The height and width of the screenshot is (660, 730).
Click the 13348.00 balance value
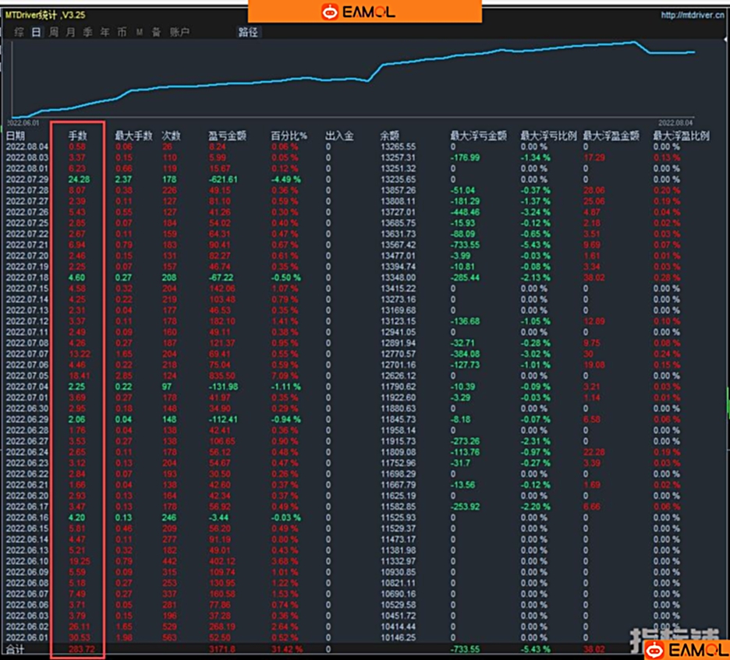point(399,277)
